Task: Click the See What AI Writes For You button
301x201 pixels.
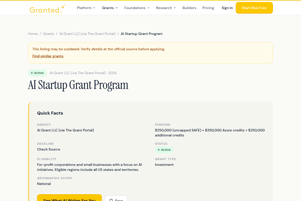Action: pos(69,198)
